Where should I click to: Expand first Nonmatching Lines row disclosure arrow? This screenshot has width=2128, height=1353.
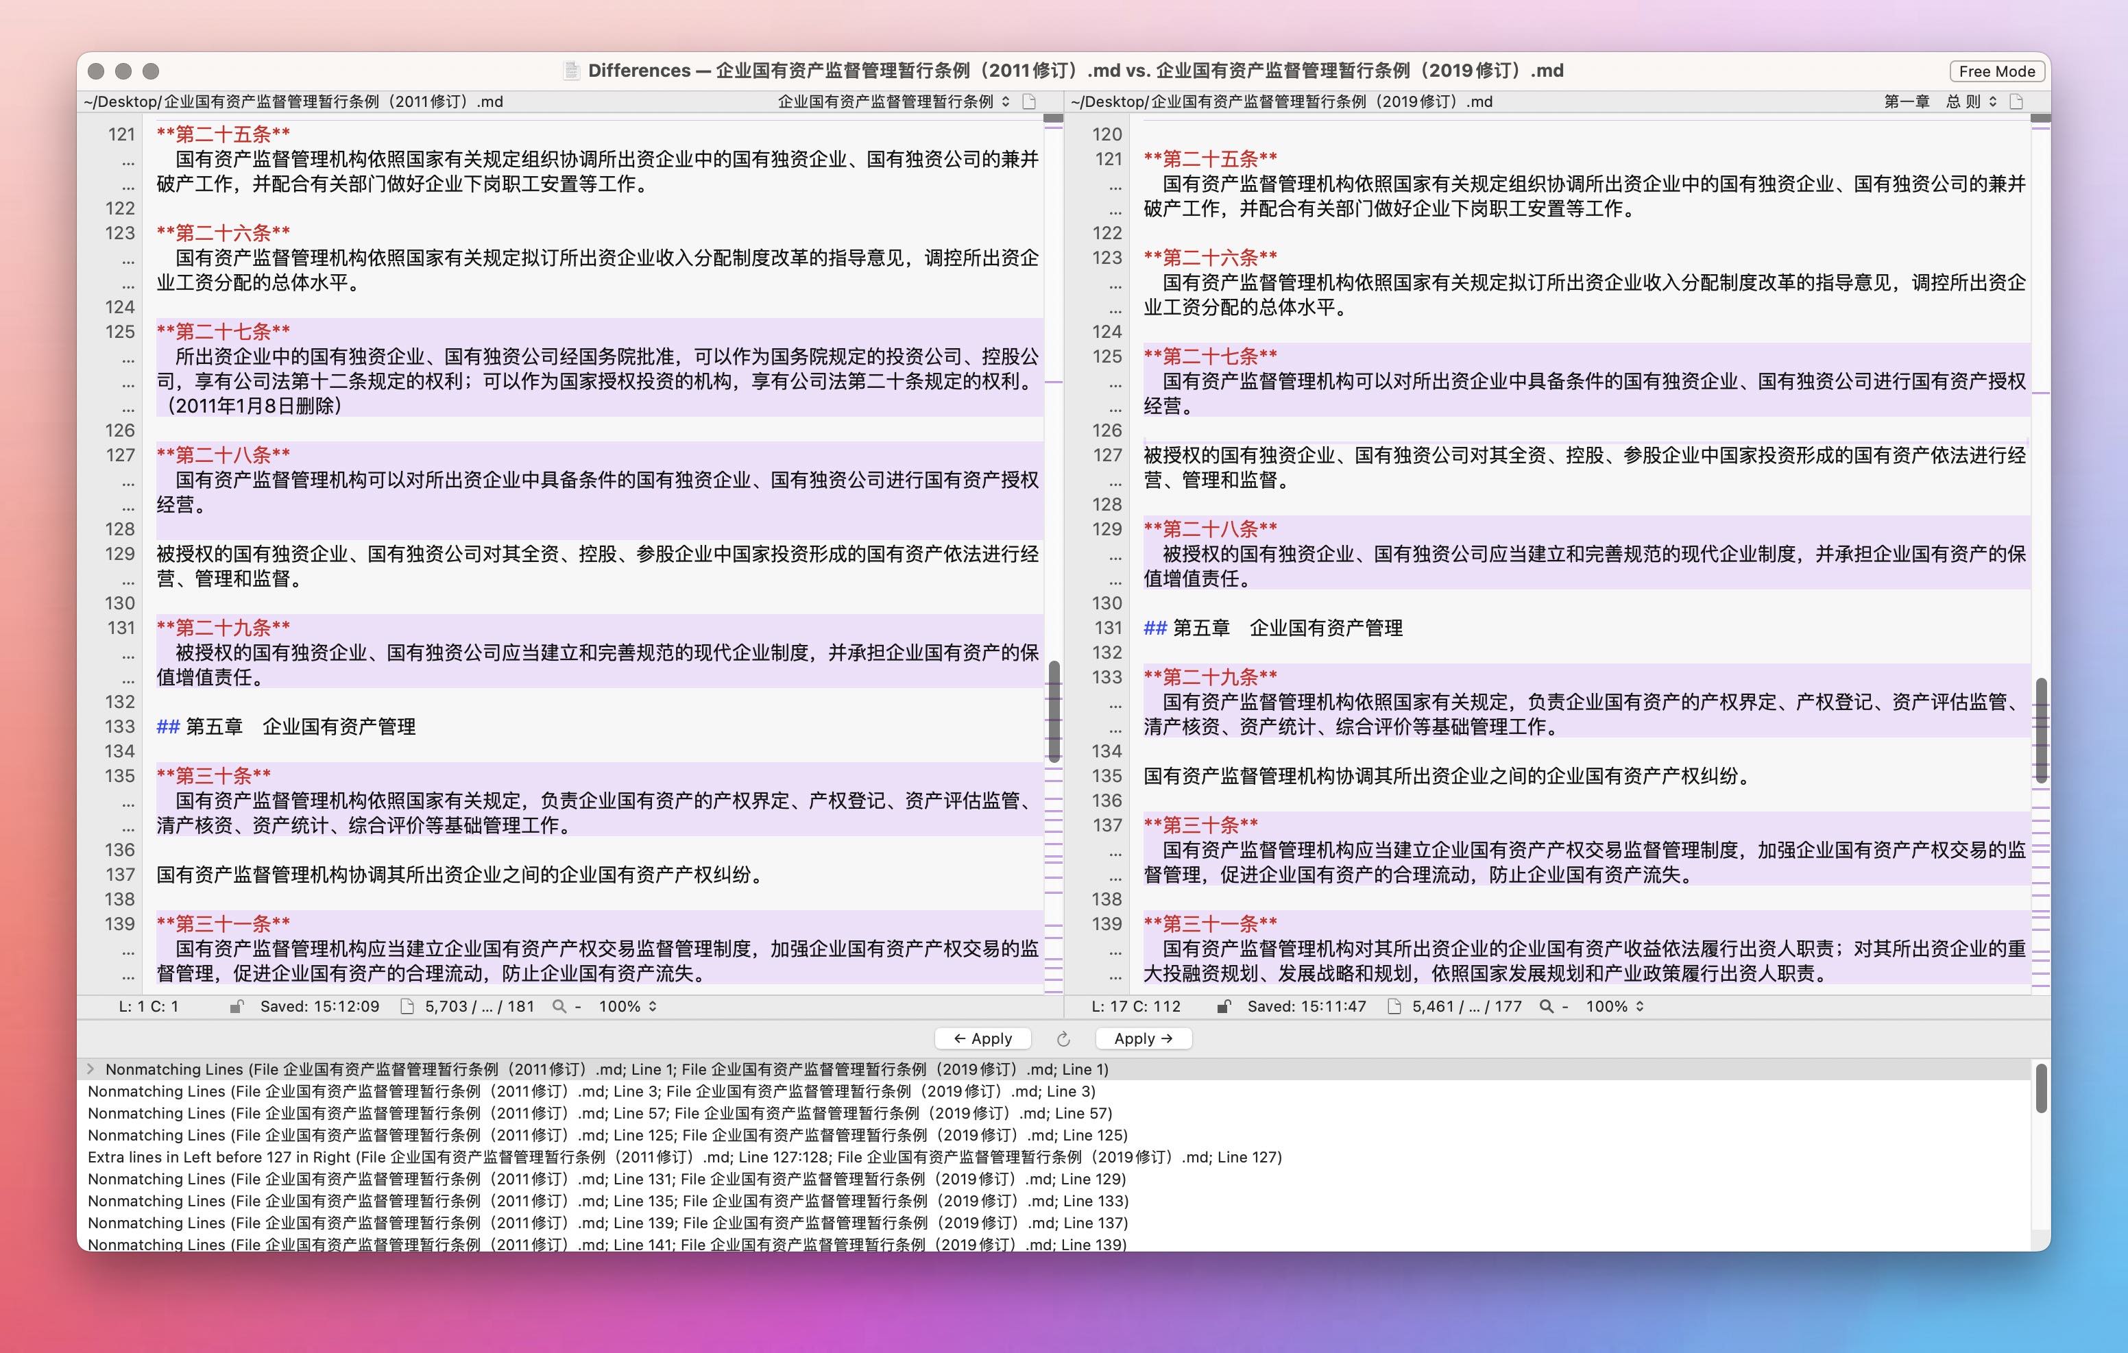90,1069
